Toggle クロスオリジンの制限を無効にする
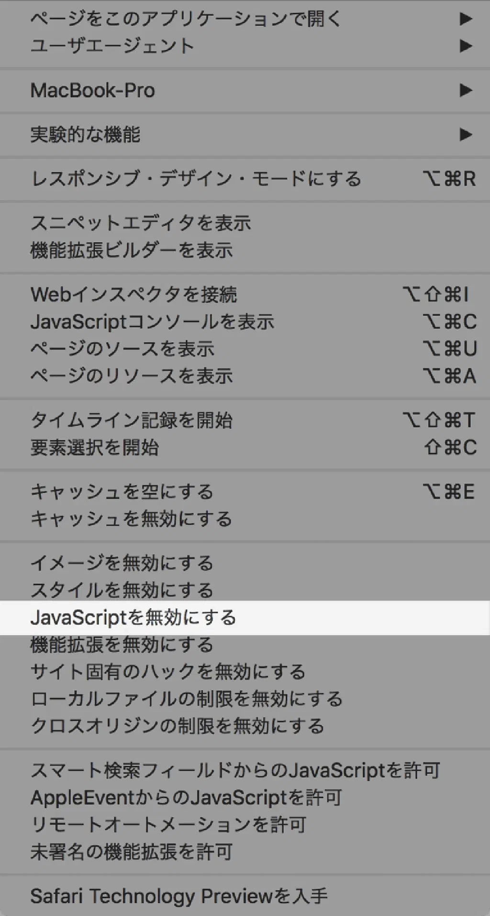The height and width of the screenshot is (916, 490). pos(178,726)
